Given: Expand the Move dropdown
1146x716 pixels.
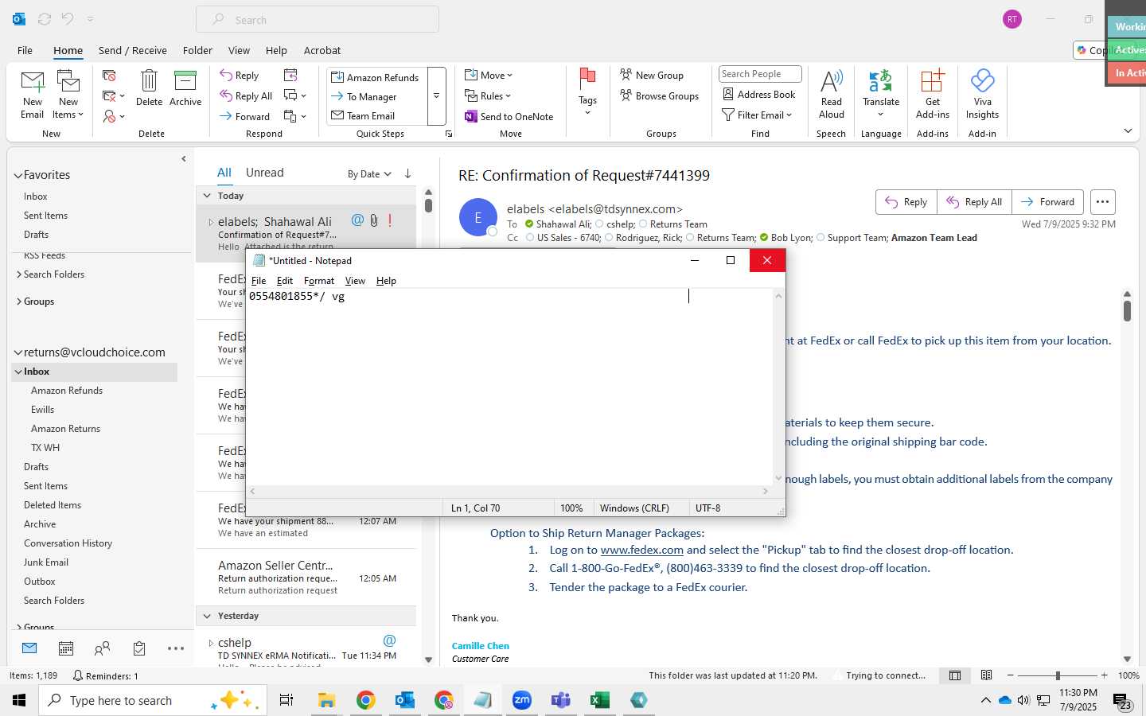Looking at the screenshot, I should 489,76.
